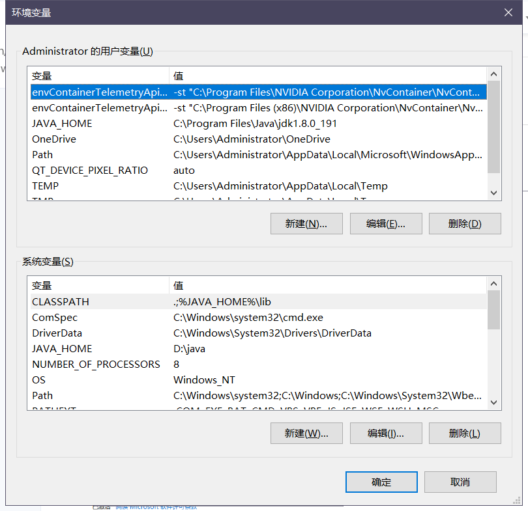Click 新建(N)... for user variables

[x=306, y=223]
